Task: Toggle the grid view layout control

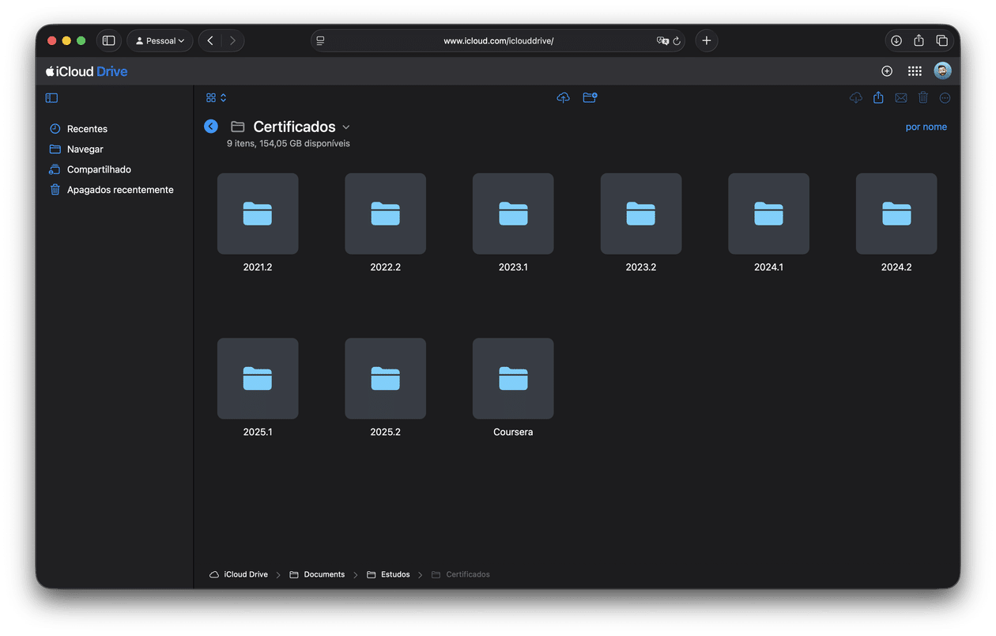Action: [x=209, y=97]
